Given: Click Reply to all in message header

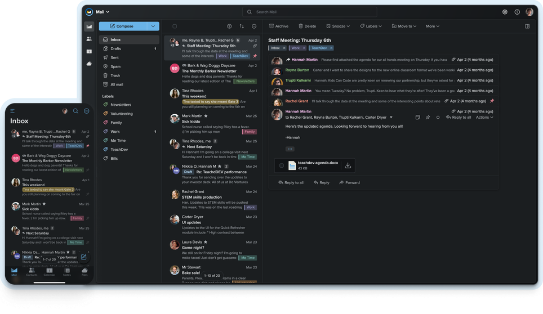Looking at the screenshot, I should 458,118.
